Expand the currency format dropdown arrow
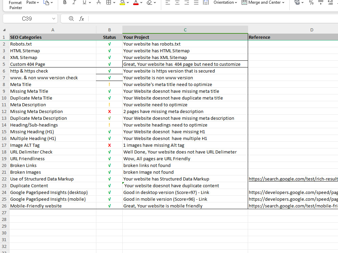 click(x=303, y=3)
